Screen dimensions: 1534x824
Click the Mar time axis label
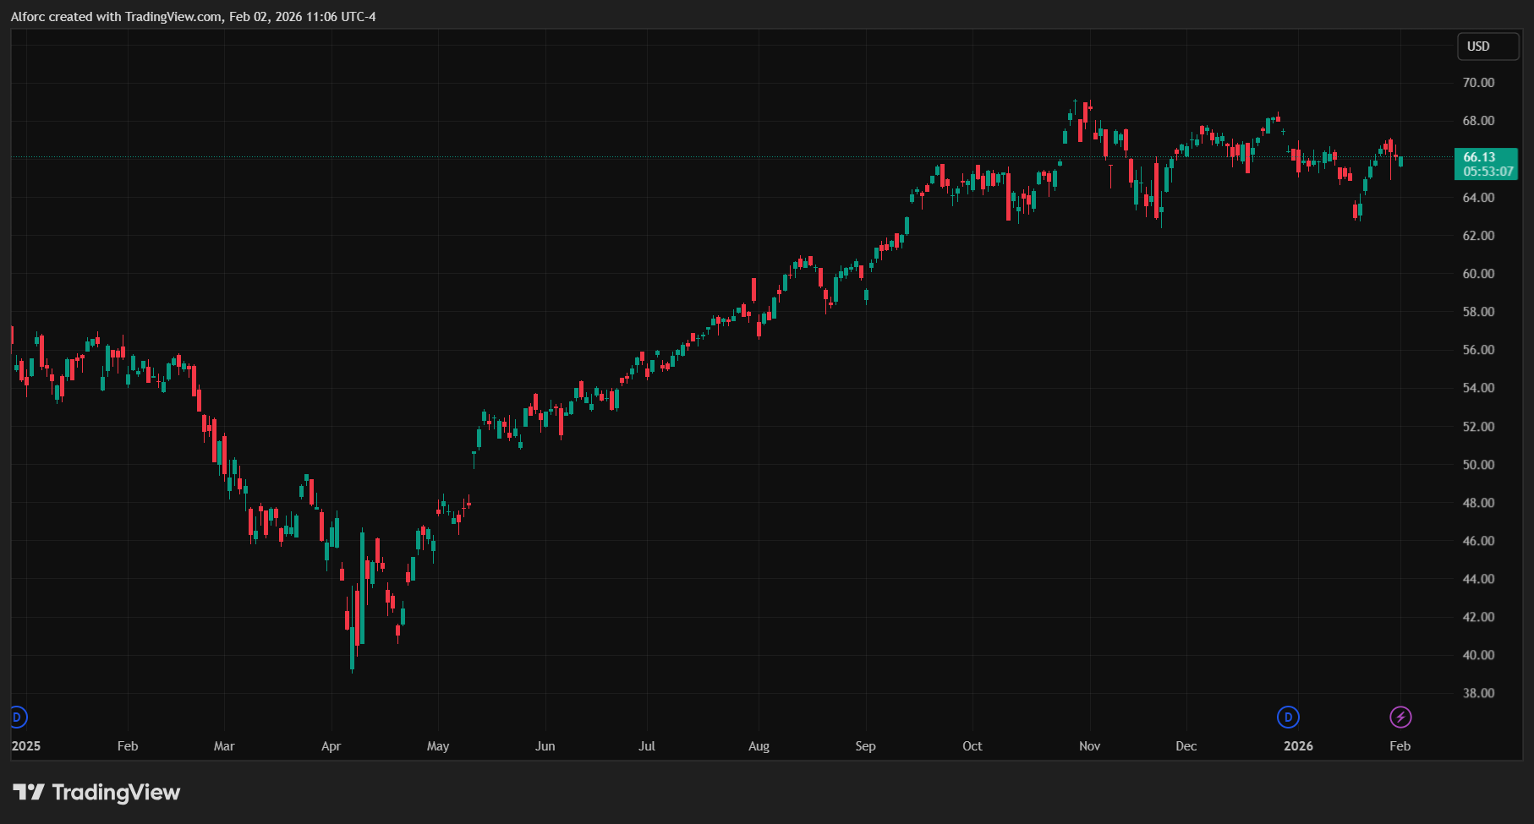[224, 746]
